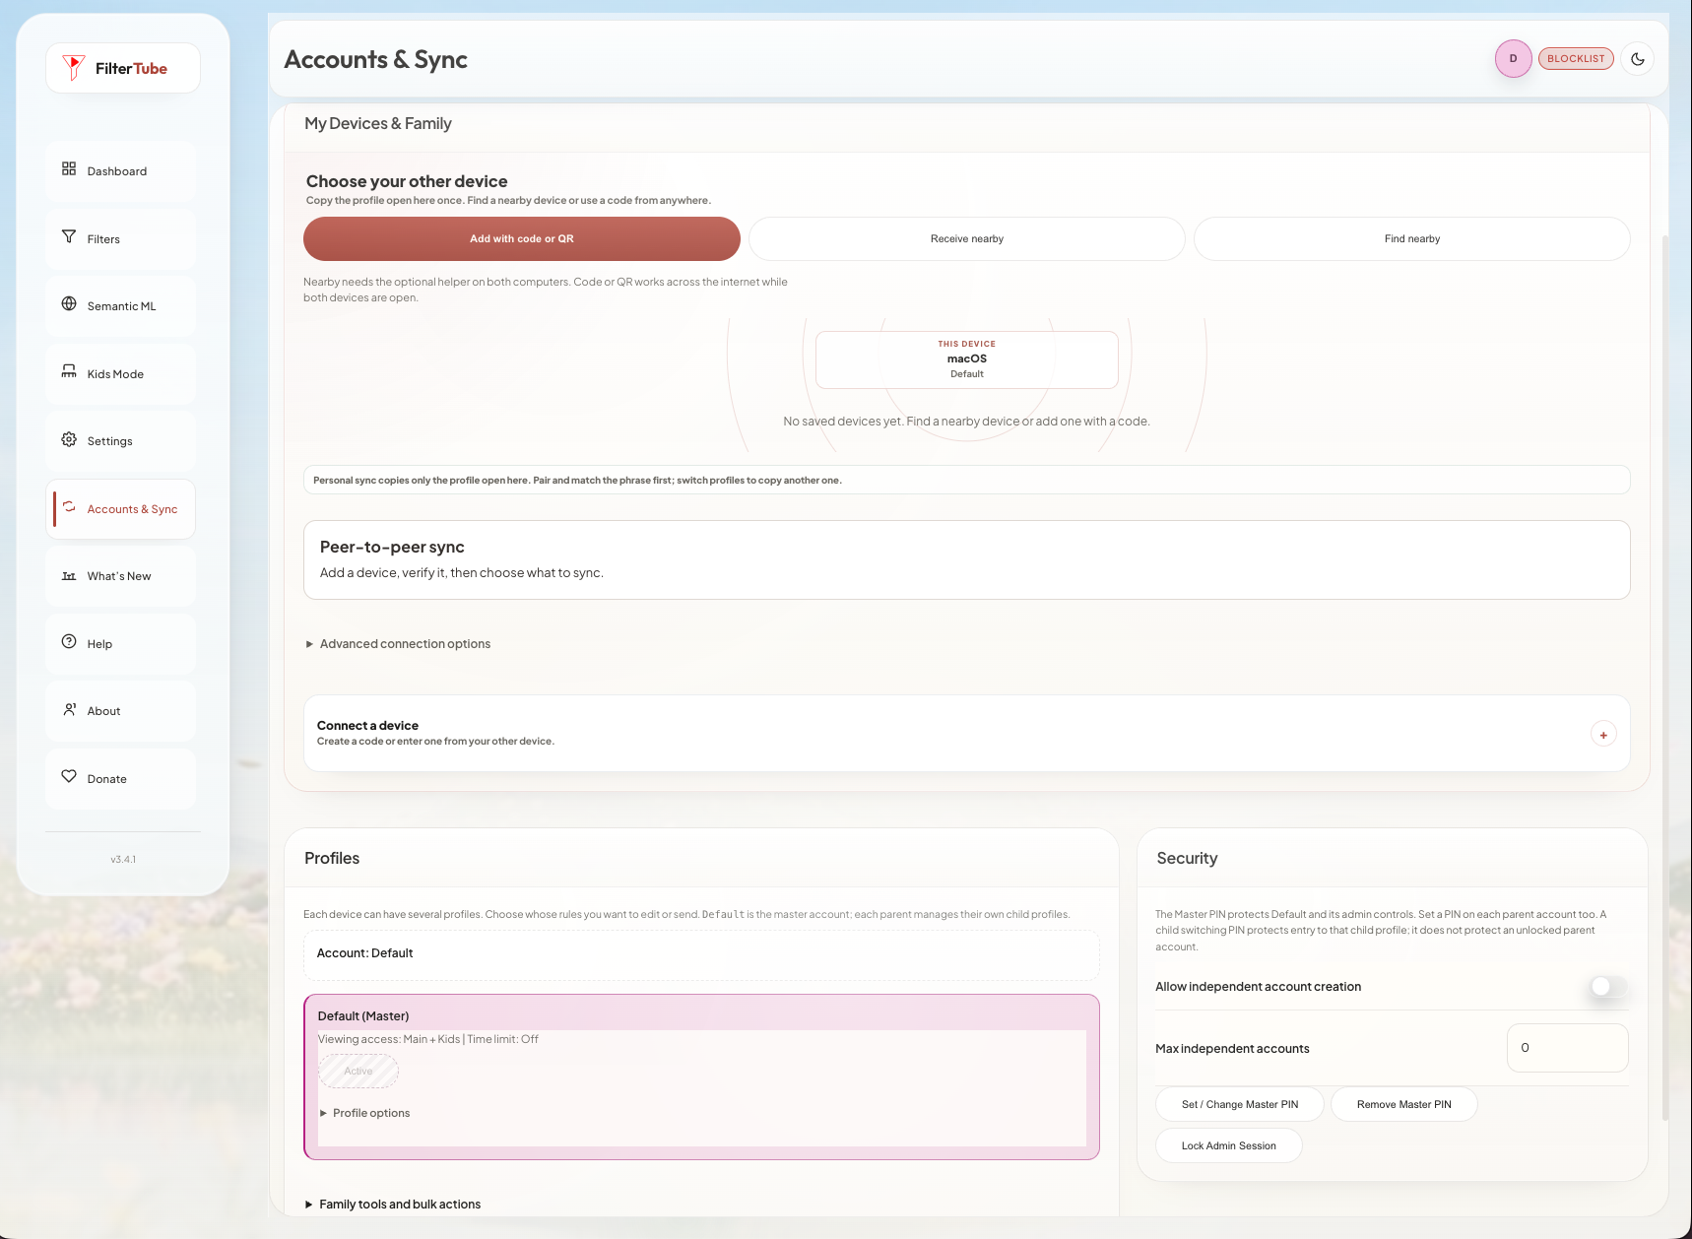Open the Dashboard menu item
The height and width of the screenshot is (1239, 1692).
coord(120,171)
